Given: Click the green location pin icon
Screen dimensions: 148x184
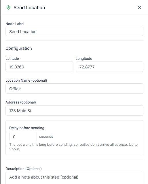Looking at the screenshot, I should (x=8, y=8).
